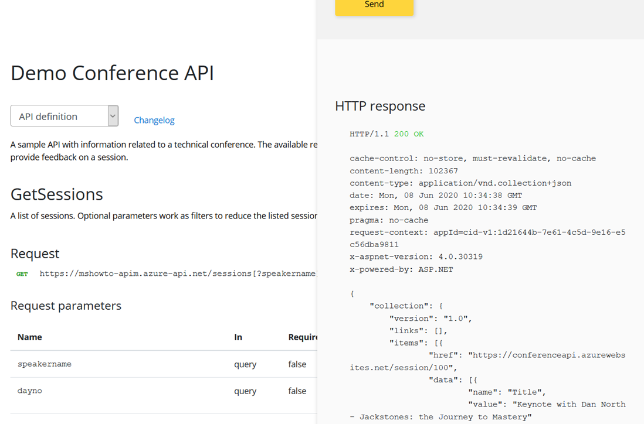Click the In column header
644x424 pixels.
[x=238, y=337]
